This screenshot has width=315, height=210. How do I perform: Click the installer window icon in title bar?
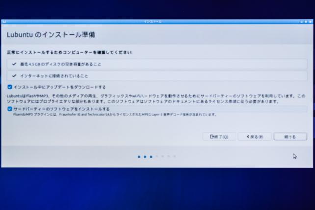point(4,22)
